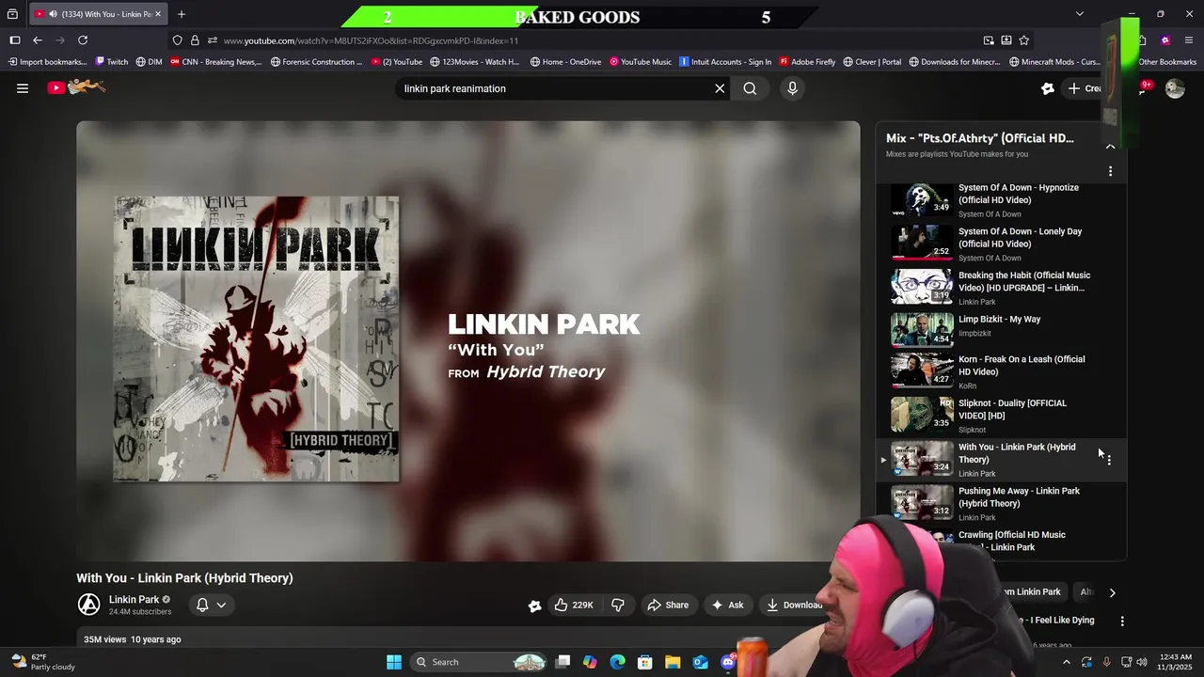
Task: Open the Mix playlist three-dot options
Action: coord(1110,171)
